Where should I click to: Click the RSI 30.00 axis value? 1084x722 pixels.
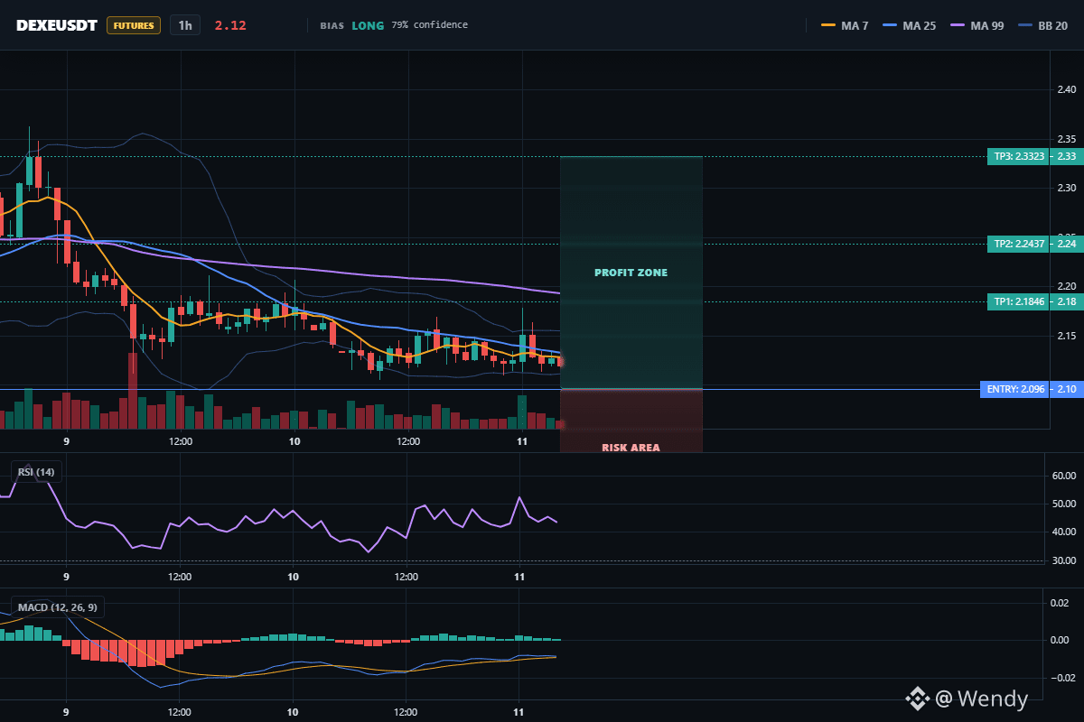point(1066,560)
